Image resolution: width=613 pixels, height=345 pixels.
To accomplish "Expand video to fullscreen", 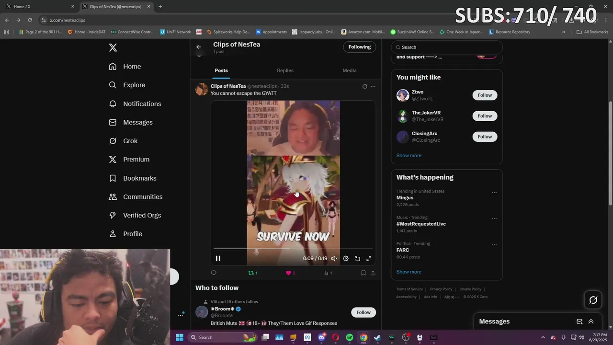I will pyautogui.click(x=369, y=258).
